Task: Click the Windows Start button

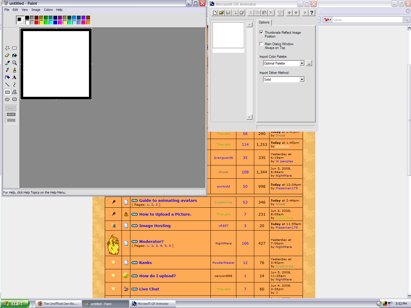Action: [x=15, y=304]
